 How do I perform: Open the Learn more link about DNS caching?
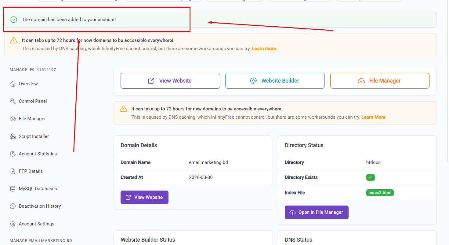(x=264, y=48)
